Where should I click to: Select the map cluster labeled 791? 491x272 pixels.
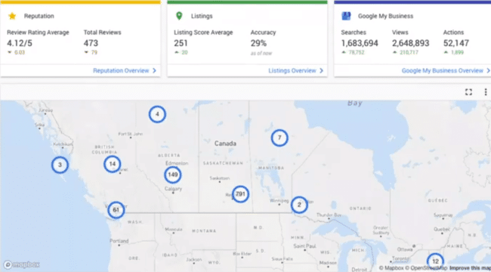240,194
